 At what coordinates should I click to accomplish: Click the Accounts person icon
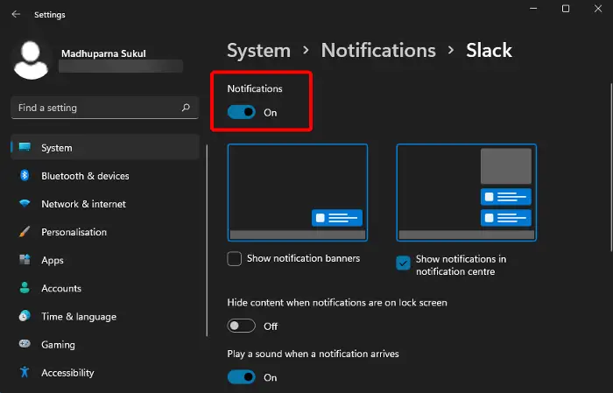25,288
